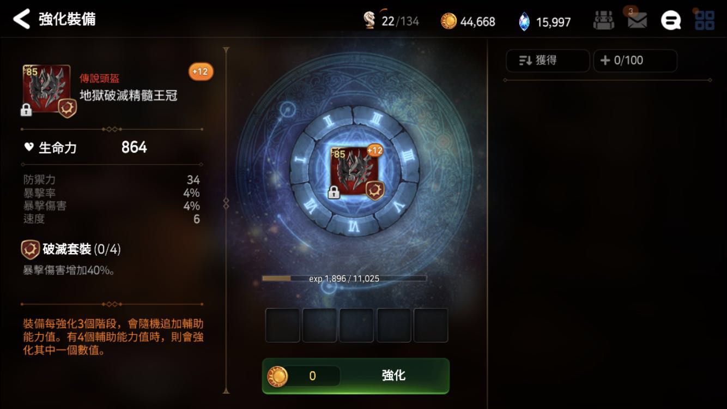Viewport: 727px width, 409px height.
Task: Select the third empty material slot
Action: coord(356,326)
